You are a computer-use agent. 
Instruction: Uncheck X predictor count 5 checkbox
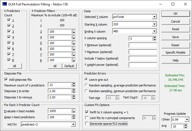point(9,43)
